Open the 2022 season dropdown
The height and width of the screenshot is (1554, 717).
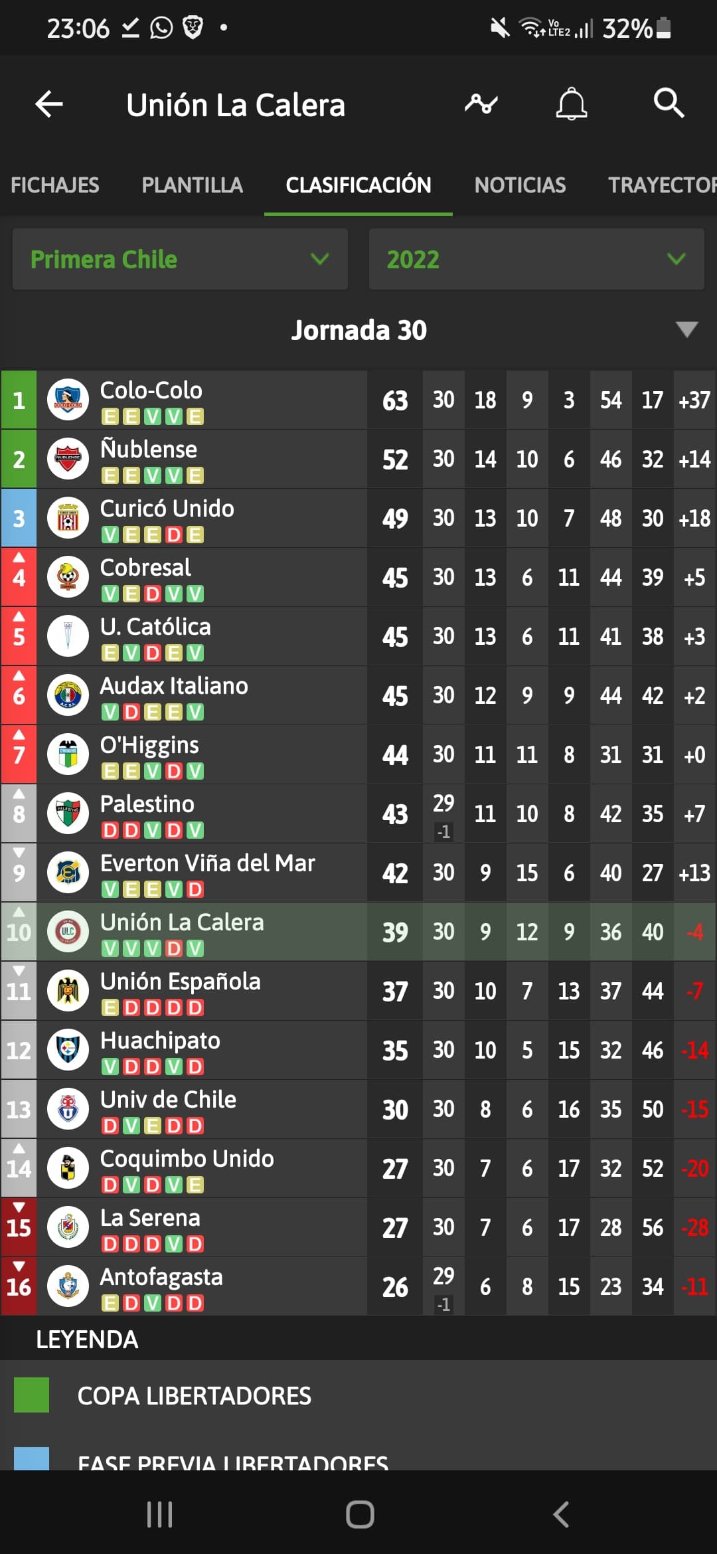[x=536, y=259]
